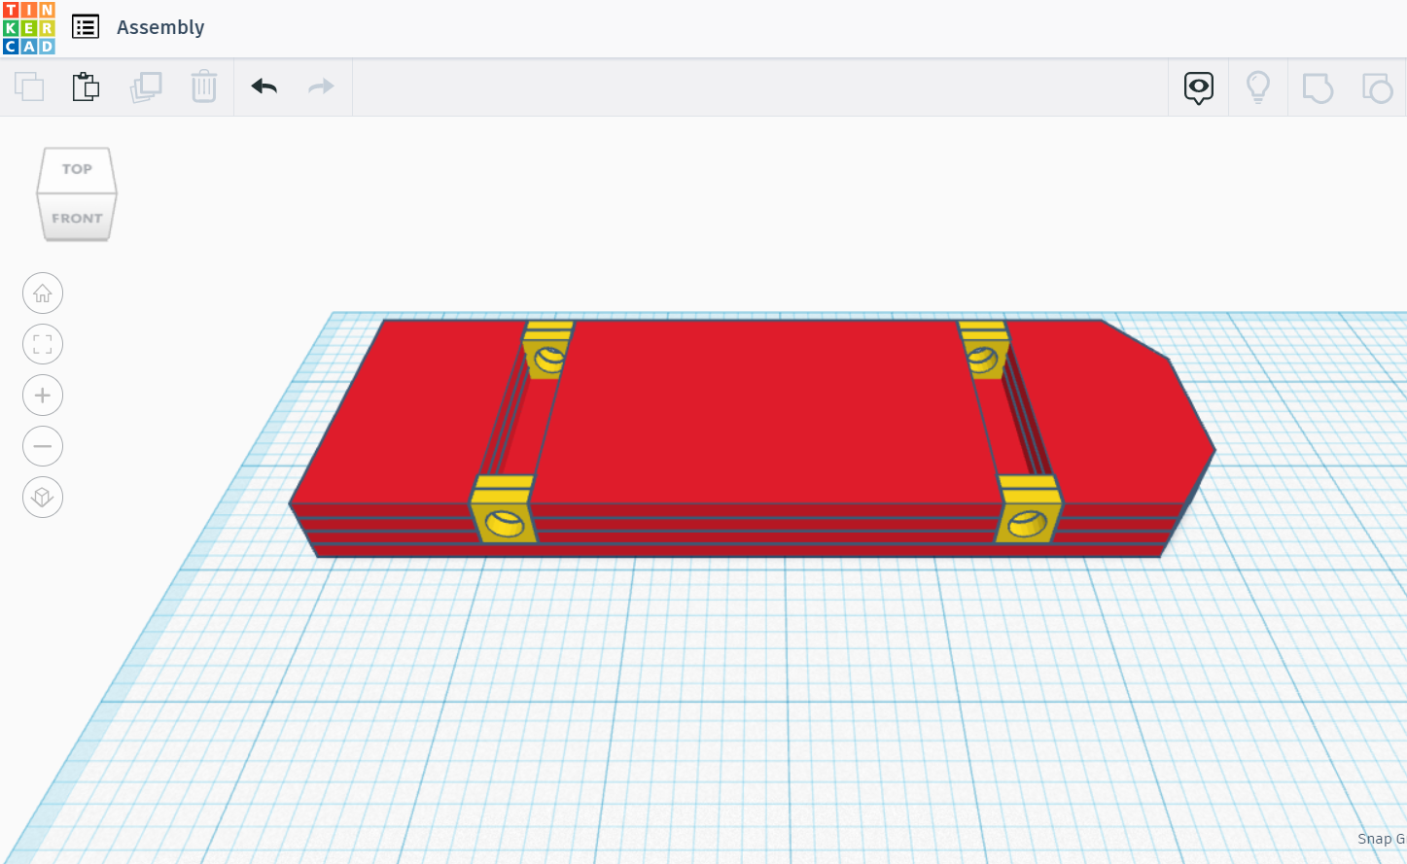The image size is (1407, 864).
Task: Undo the last action
Action: (x=264, y=86)
